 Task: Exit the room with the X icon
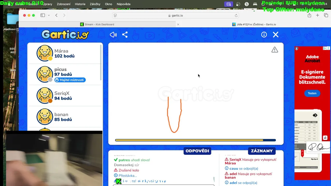click(276, 35)
